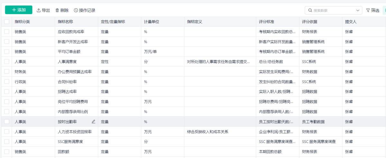Screen dimensions: 386x158
Task: Check the row for 应收回款完成率
Action: [x=7, y=32]
